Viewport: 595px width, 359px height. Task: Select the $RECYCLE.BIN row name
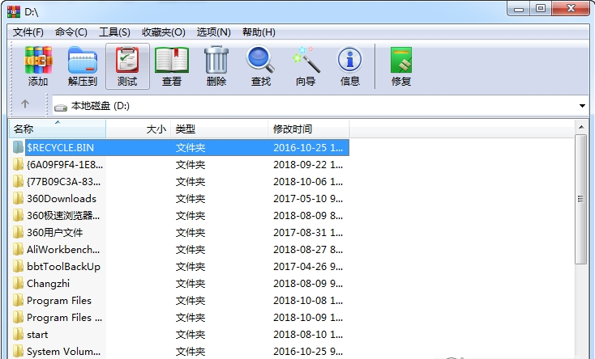60,147
